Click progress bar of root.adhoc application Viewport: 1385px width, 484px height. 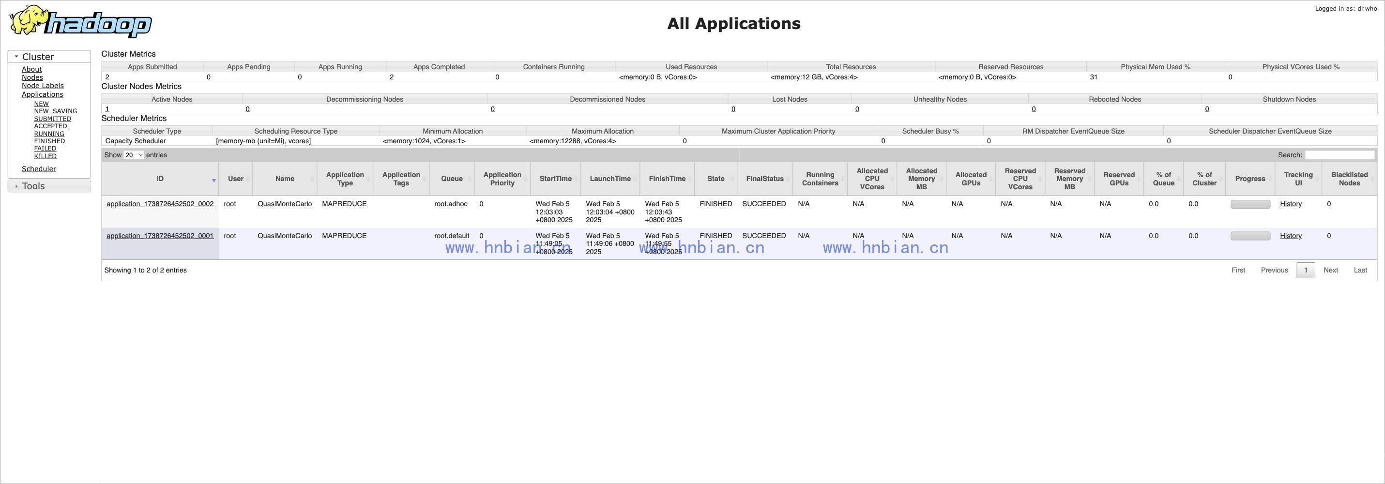(x=1250, y=204)
